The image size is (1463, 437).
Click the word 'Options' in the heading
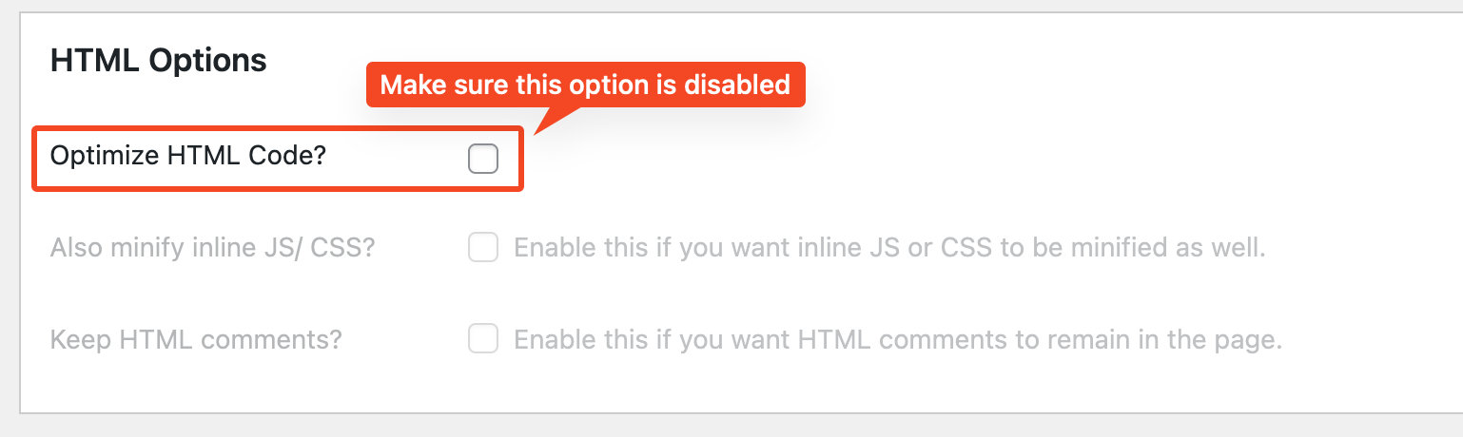[210, 61]
